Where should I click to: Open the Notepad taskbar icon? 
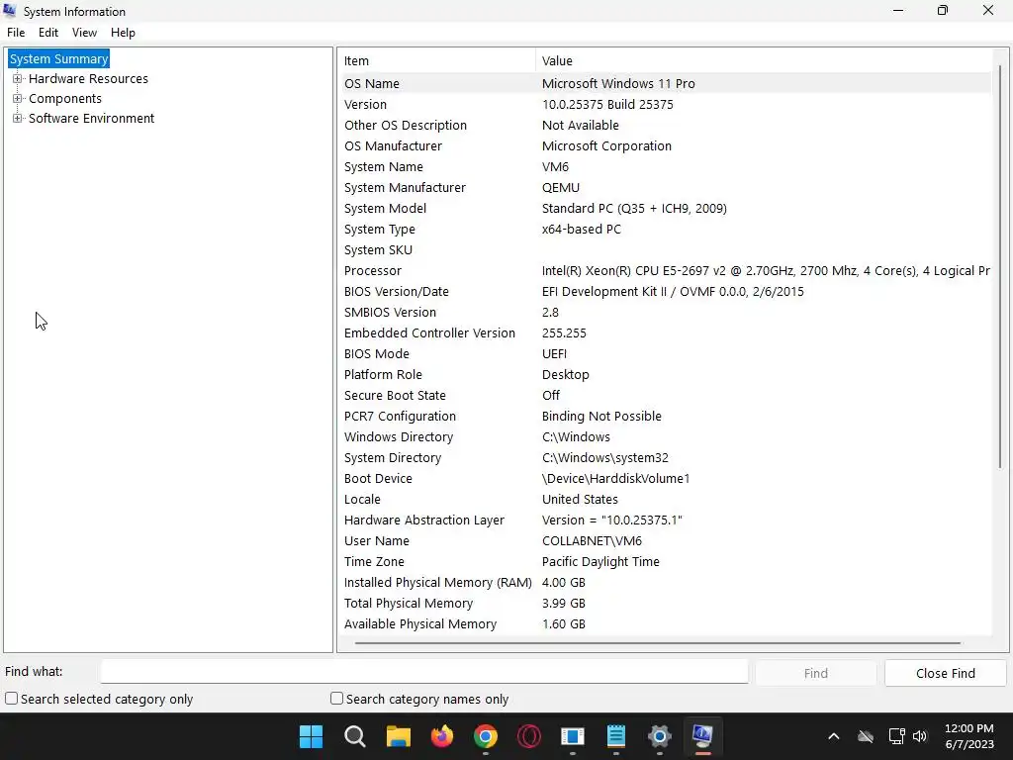click(x=616, y=736)
